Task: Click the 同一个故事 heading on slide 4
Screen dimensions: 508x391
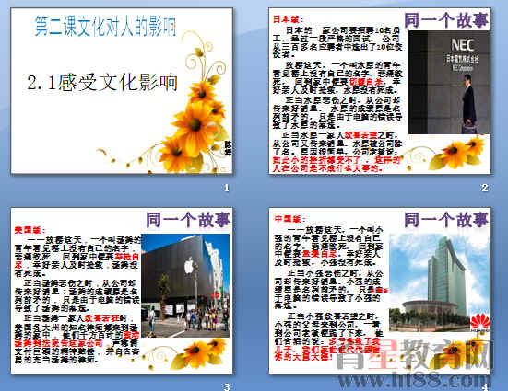Action: click(x=446, y=220)
